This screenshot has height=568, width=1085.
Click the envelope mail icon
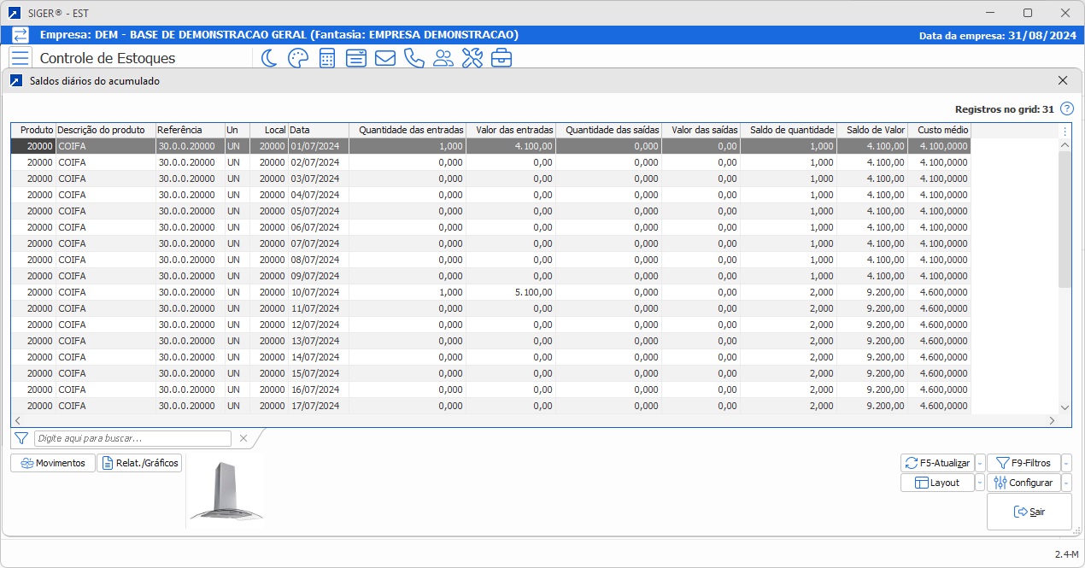pyautogui.click(x=384, y=58)
